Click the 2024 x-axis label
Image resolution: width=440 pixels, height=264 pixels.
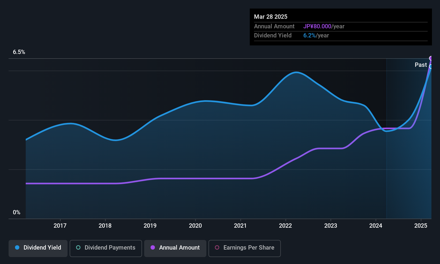(x=376, y=226)
